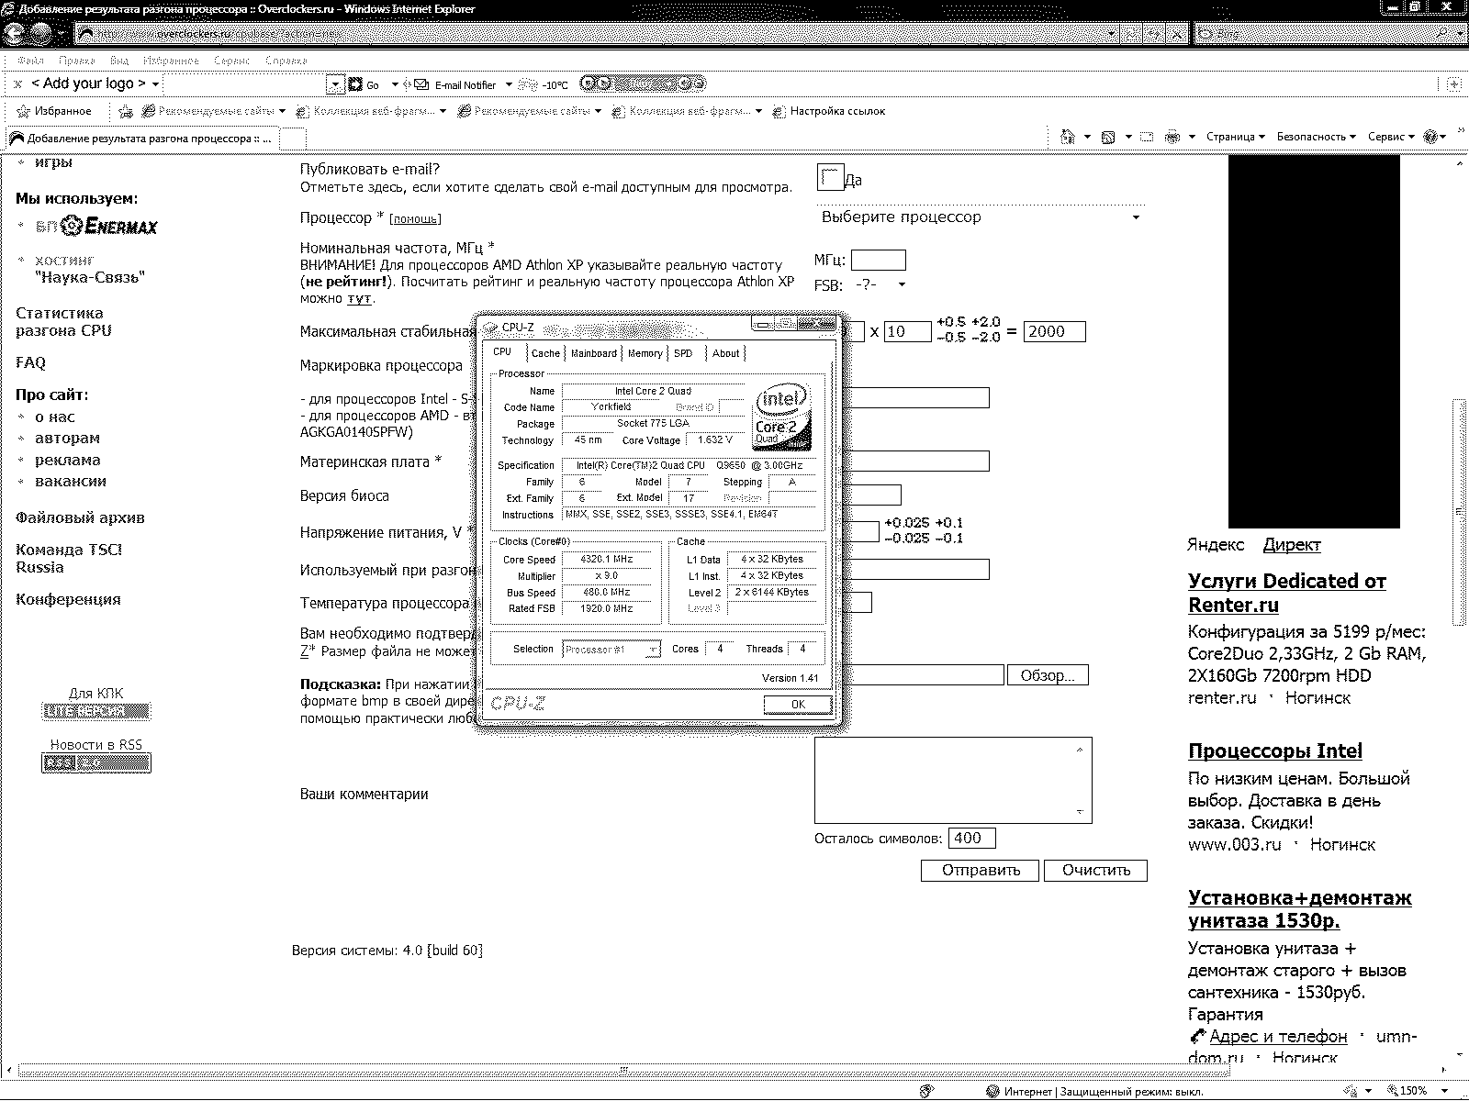Click the Intel Core 2 logo in CPU-Z

tap(782, 417)
